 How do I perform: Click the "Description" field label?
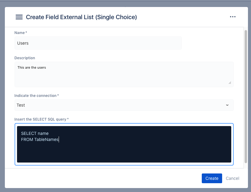pyautogui.click(x=25, y=58)
